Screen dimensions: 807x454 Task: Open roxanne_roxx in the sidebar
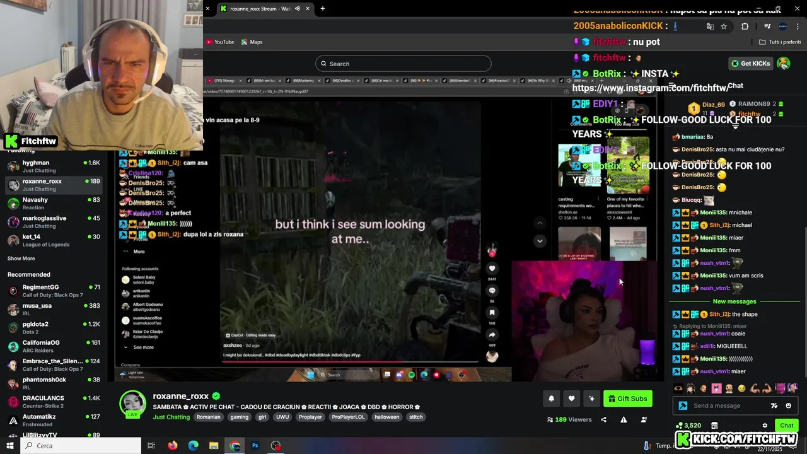click(x=54, y=185)
